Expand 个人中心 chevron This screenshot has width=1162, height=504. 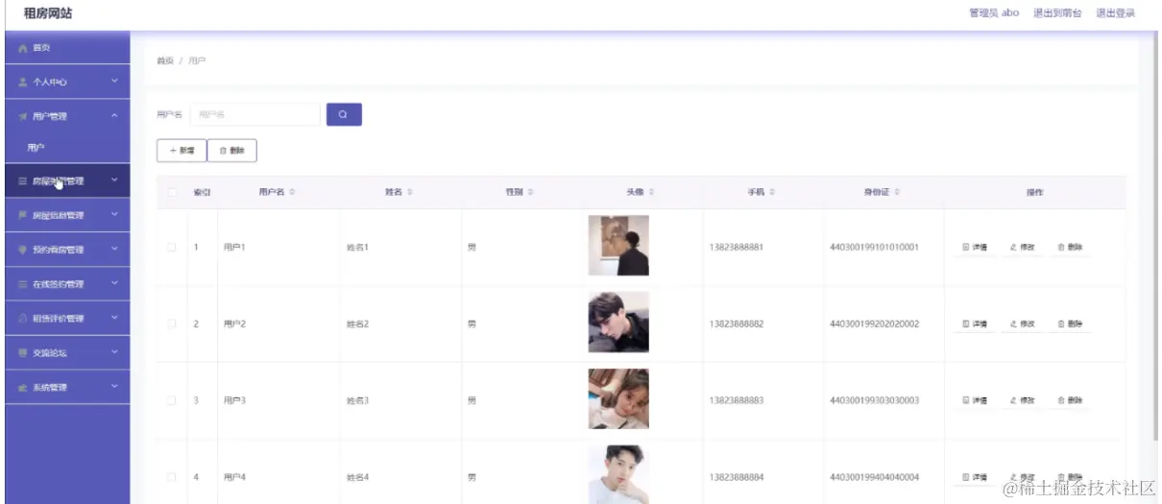[x=114, y=83]
